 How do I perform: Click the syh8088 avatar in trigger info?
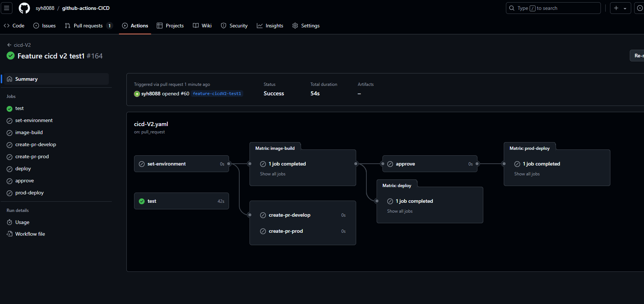[x=137, y=94]
